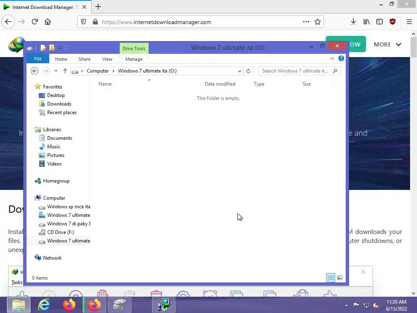
Task: Launch Internet Explorer from taskbar
Action: (x=44, y=305)
